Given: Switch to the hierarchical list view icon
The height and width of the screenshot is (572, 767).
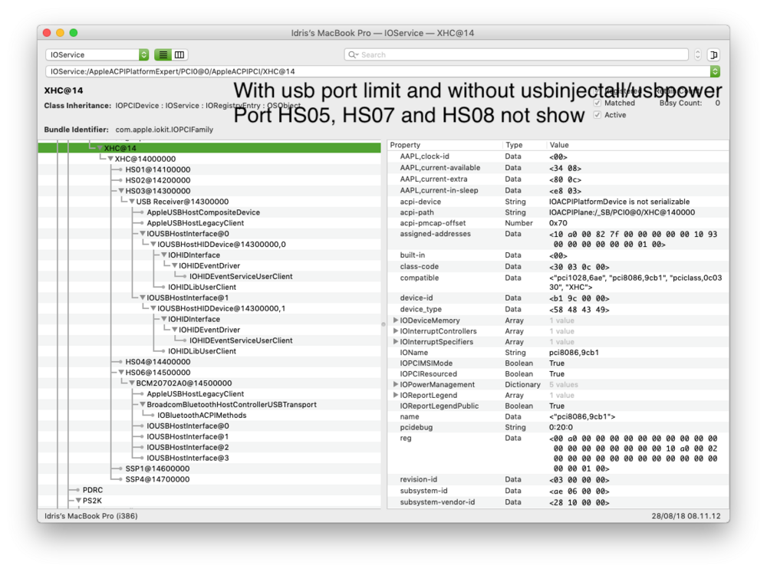Looking at the screenshot, I should 163,55.
